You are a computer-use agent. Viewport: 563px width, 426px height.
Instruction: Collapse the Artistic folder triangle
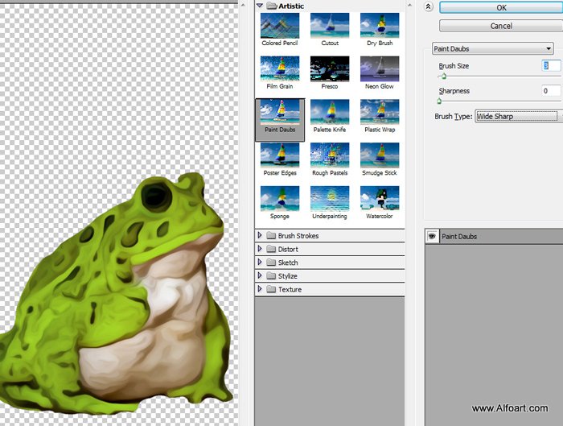coord(260,6)
